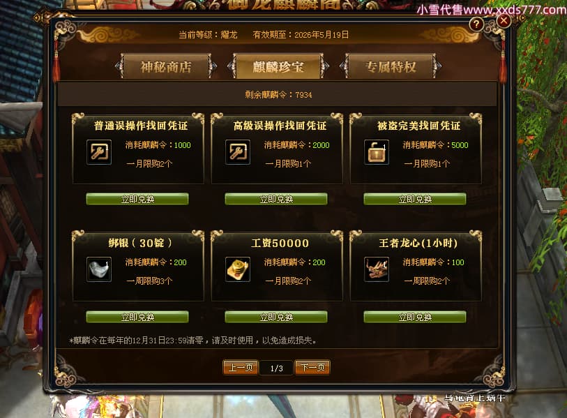Redeem 普通误操作找回凭证 with 立即兑换
This screenshot has width=567, height=418.
point(137,199)
